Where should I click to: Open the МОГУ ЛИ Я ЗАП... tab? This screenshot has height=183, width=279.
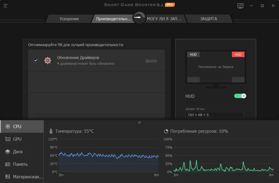click(164, 19)
